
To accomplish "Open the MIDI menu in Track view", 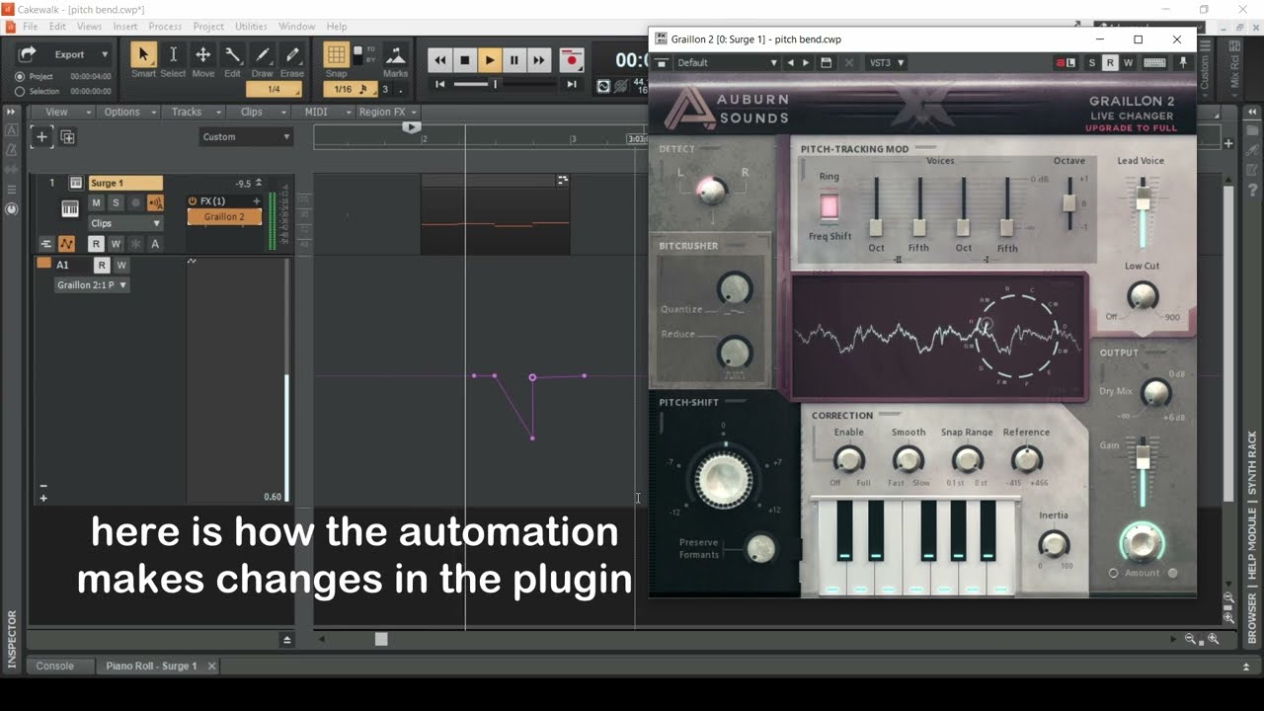I will [x=323, y=112].
